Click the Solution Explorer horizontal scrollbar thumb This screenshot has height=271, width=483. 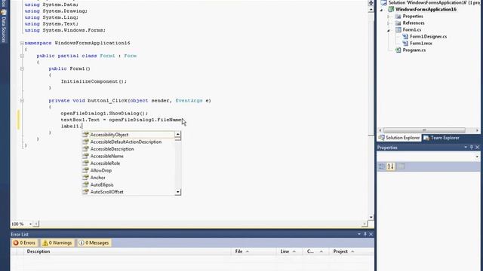tap(424, 130)
